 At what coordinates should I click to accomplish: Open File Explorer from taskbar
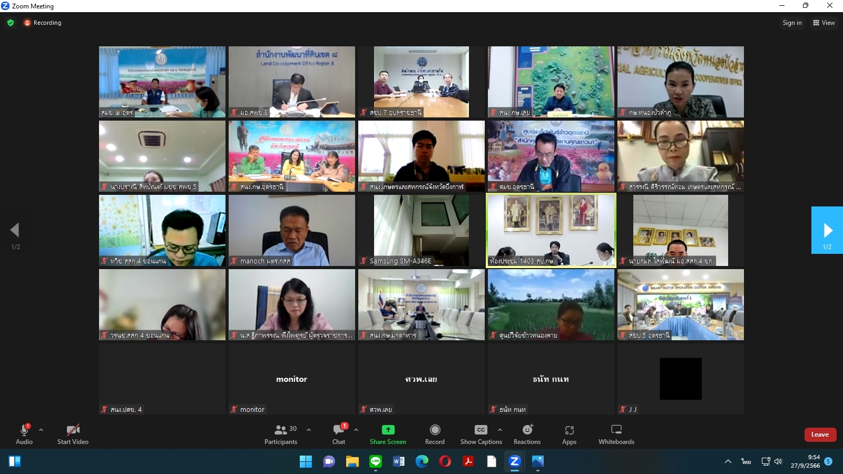click(352, 461)
